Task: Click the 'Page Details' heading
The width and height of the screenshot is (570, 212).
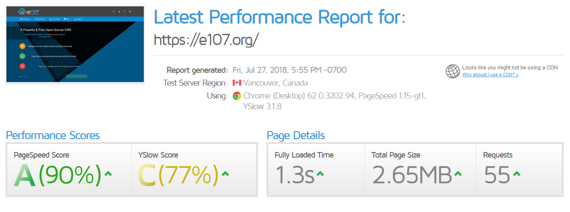Action: [x=296, y=136]
